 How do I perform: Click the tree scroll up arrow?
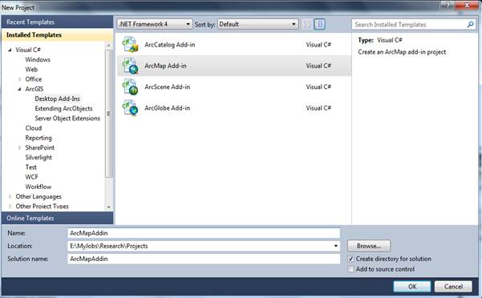[108, 45]
